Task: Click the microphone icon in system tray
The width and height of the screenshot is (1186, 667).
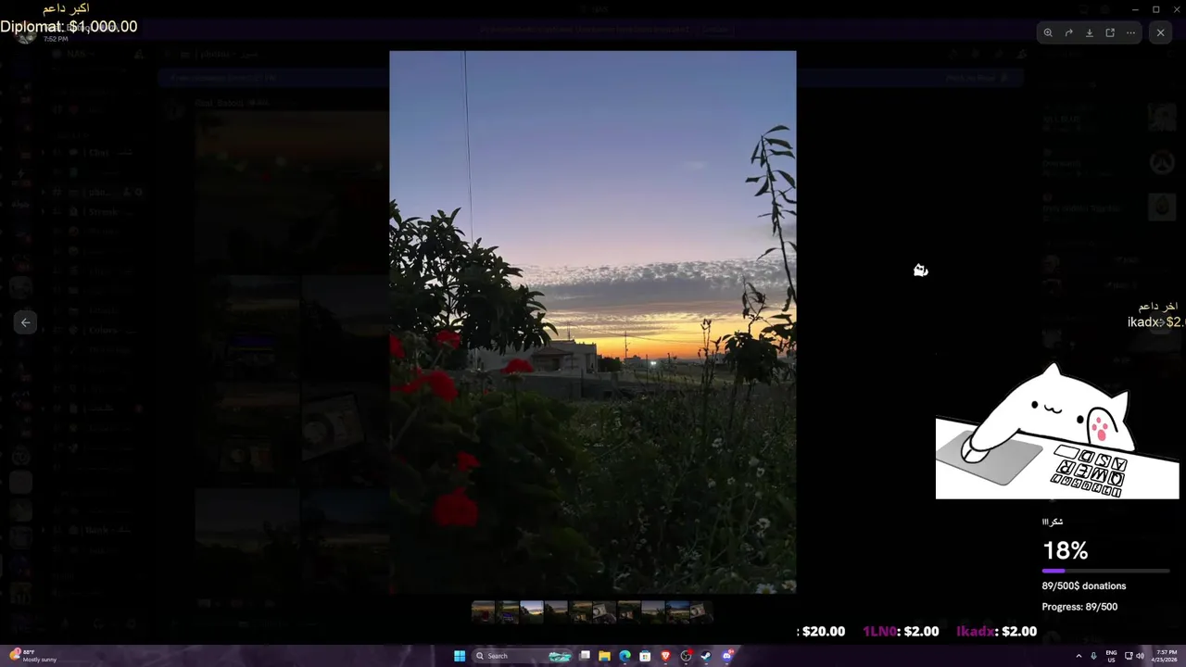Action: coord(1094,656)
